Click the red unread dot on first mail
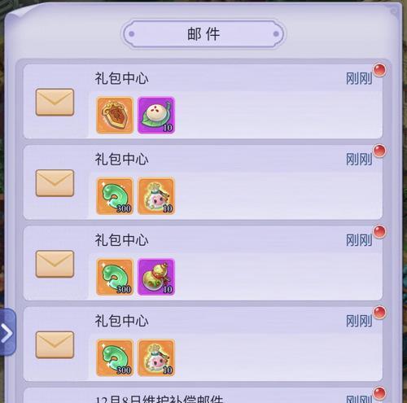This screenshot has height=403, width=407. [379, 70]
